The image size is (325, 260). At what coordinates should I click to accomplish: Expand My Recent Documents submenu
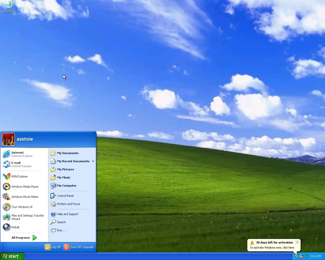point(72,161)
